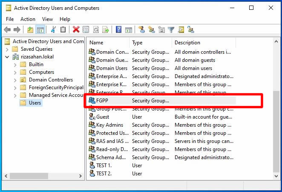Click the vertical scrollbar up arrow
Image resolution: width=282 pixels, height=192 pixels.
click(276, 42)
